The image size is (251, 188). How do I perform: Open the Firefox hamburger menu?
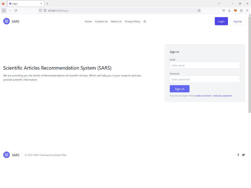[x=247, y=11]
